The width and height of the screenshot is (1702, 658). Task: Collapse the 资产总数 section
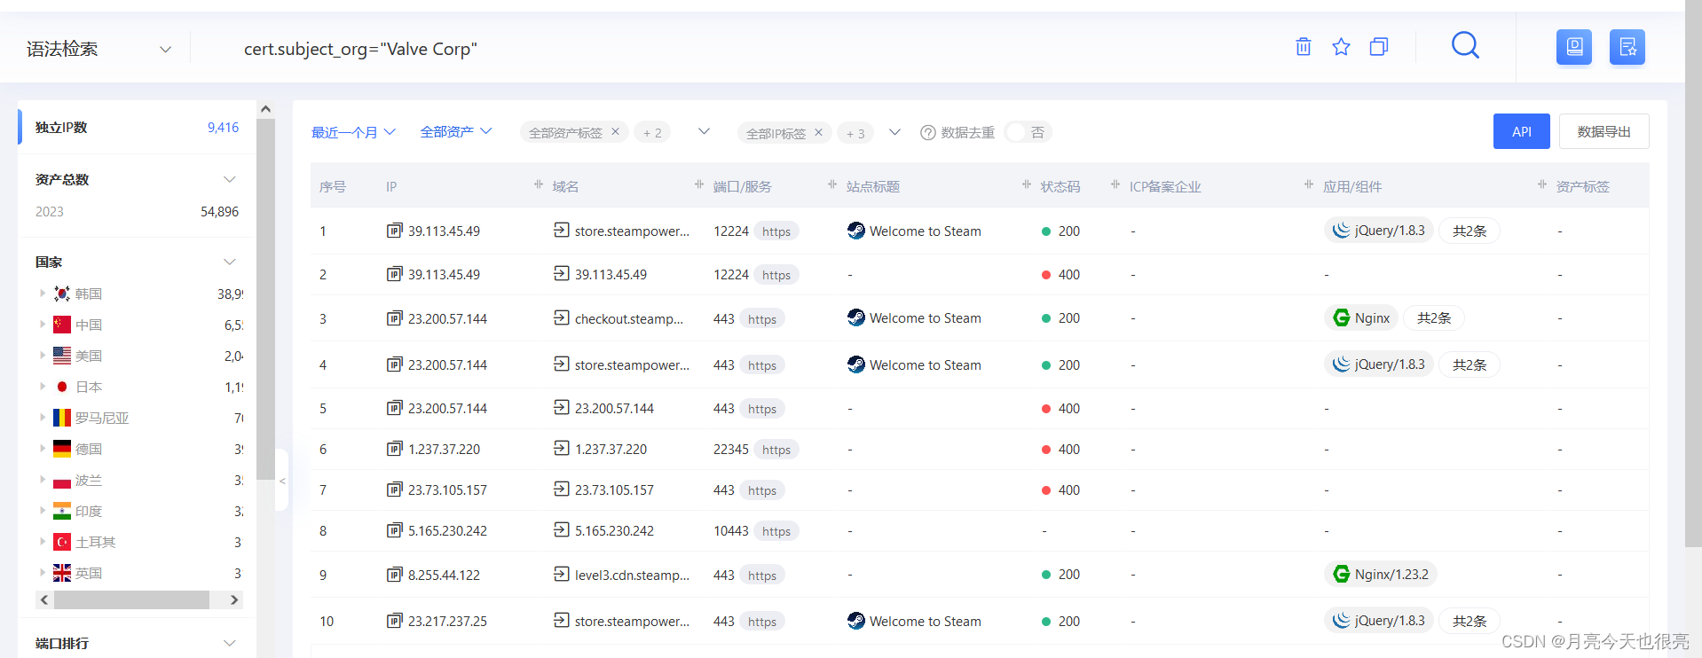(230, 179)
